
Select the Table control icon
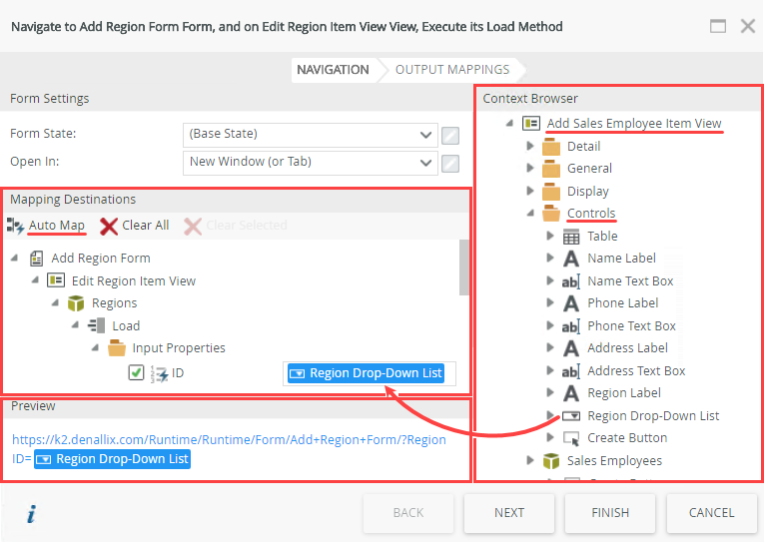(x=571, y=237)
